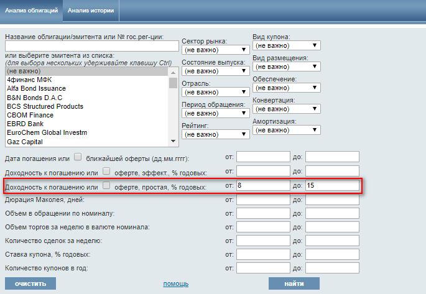
Task: Enable the оферте простая yield checkbox
Action: 106,186
